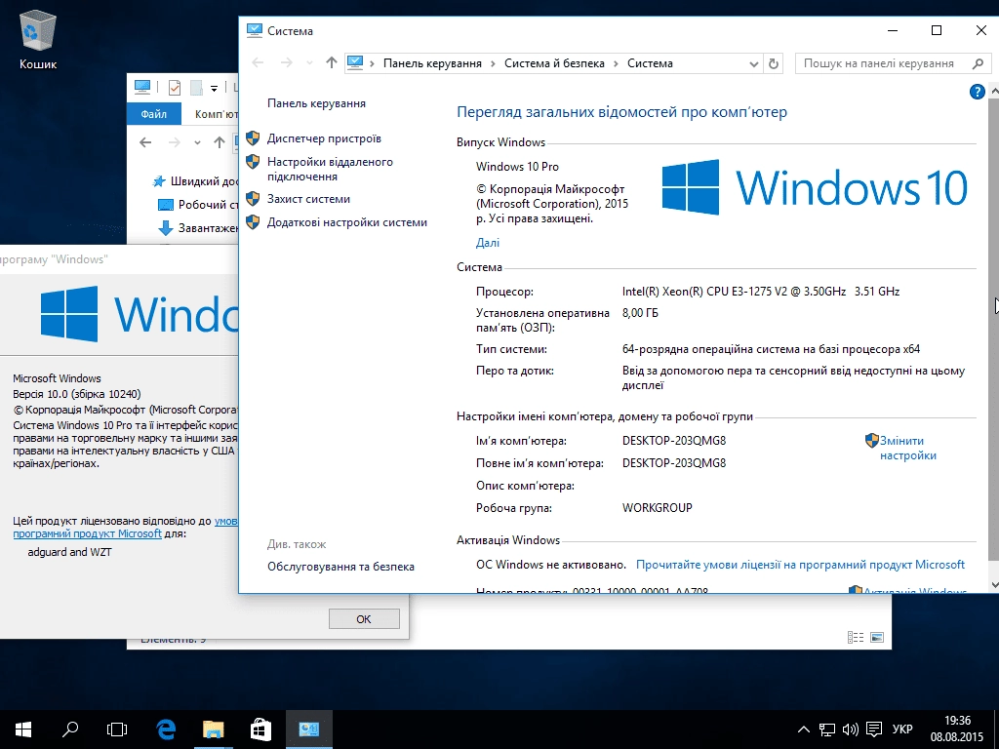Open the Recycle Bin (Кошик) desktop icon
The width and height of the screenshot is (999, 749).
[38, 39]
